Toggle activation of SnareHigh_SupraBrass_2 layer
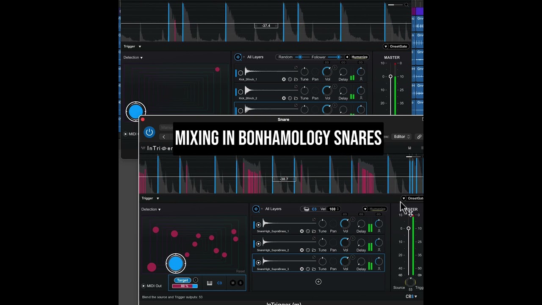 pyautogui.click(x=258, y=244)
